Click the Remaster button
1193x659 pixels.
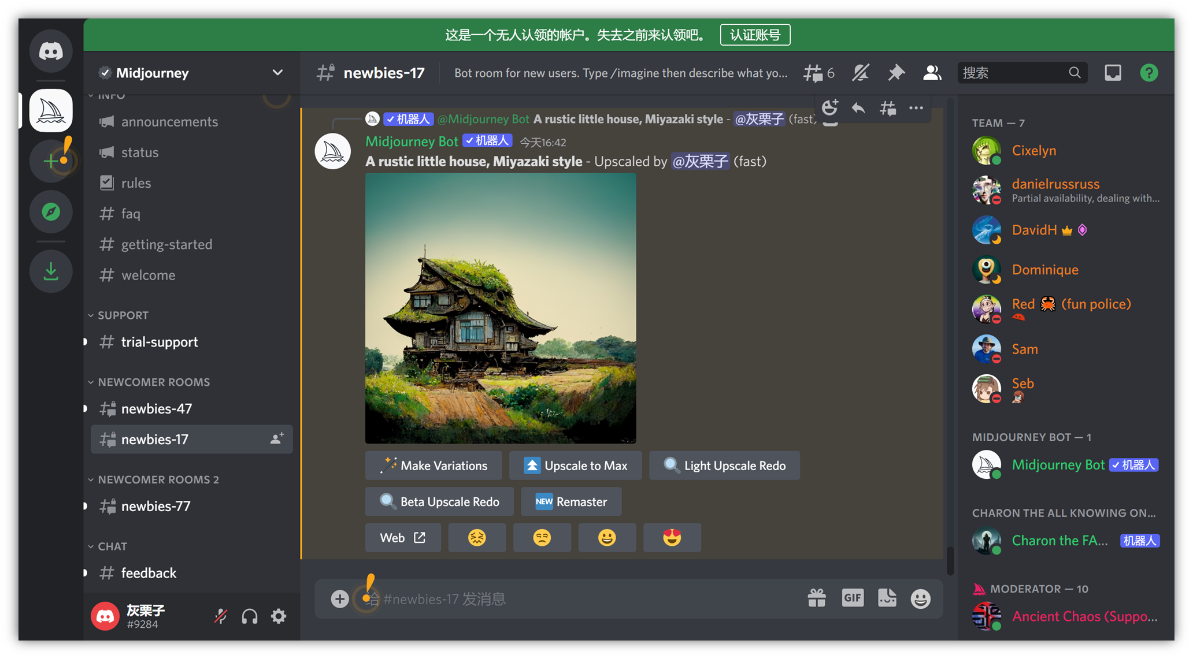point(570,501)
